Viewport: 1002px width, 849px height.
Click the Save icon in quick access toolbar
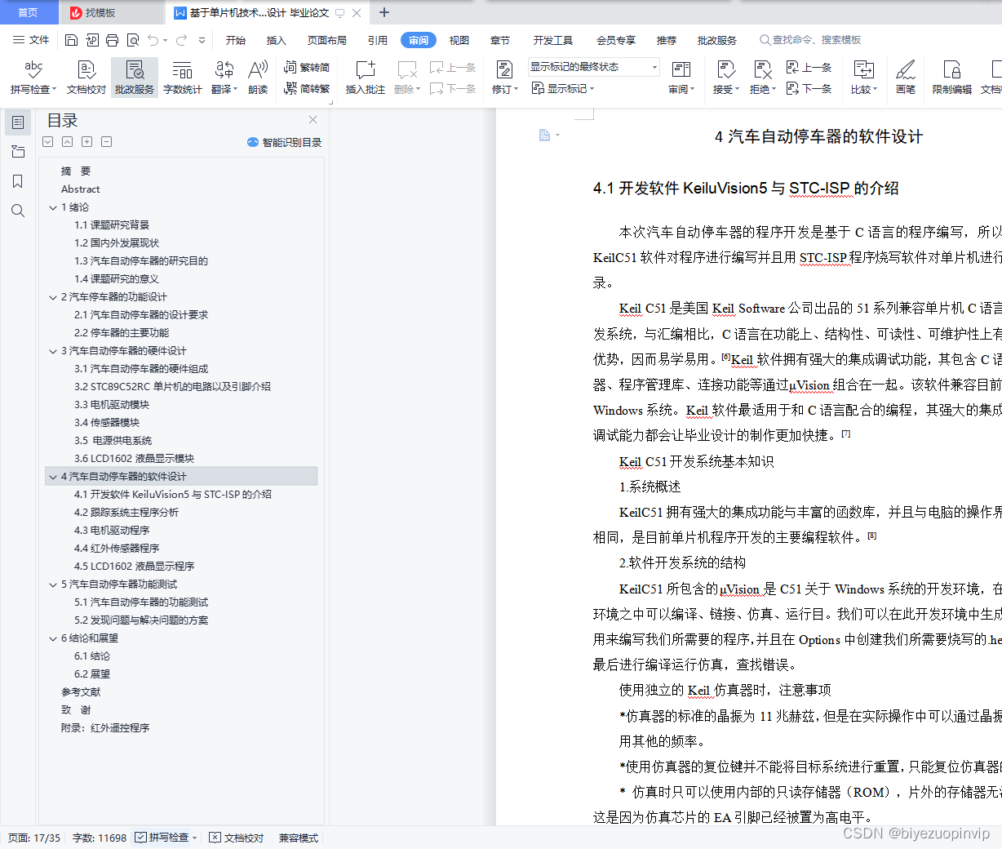(71, 40)
